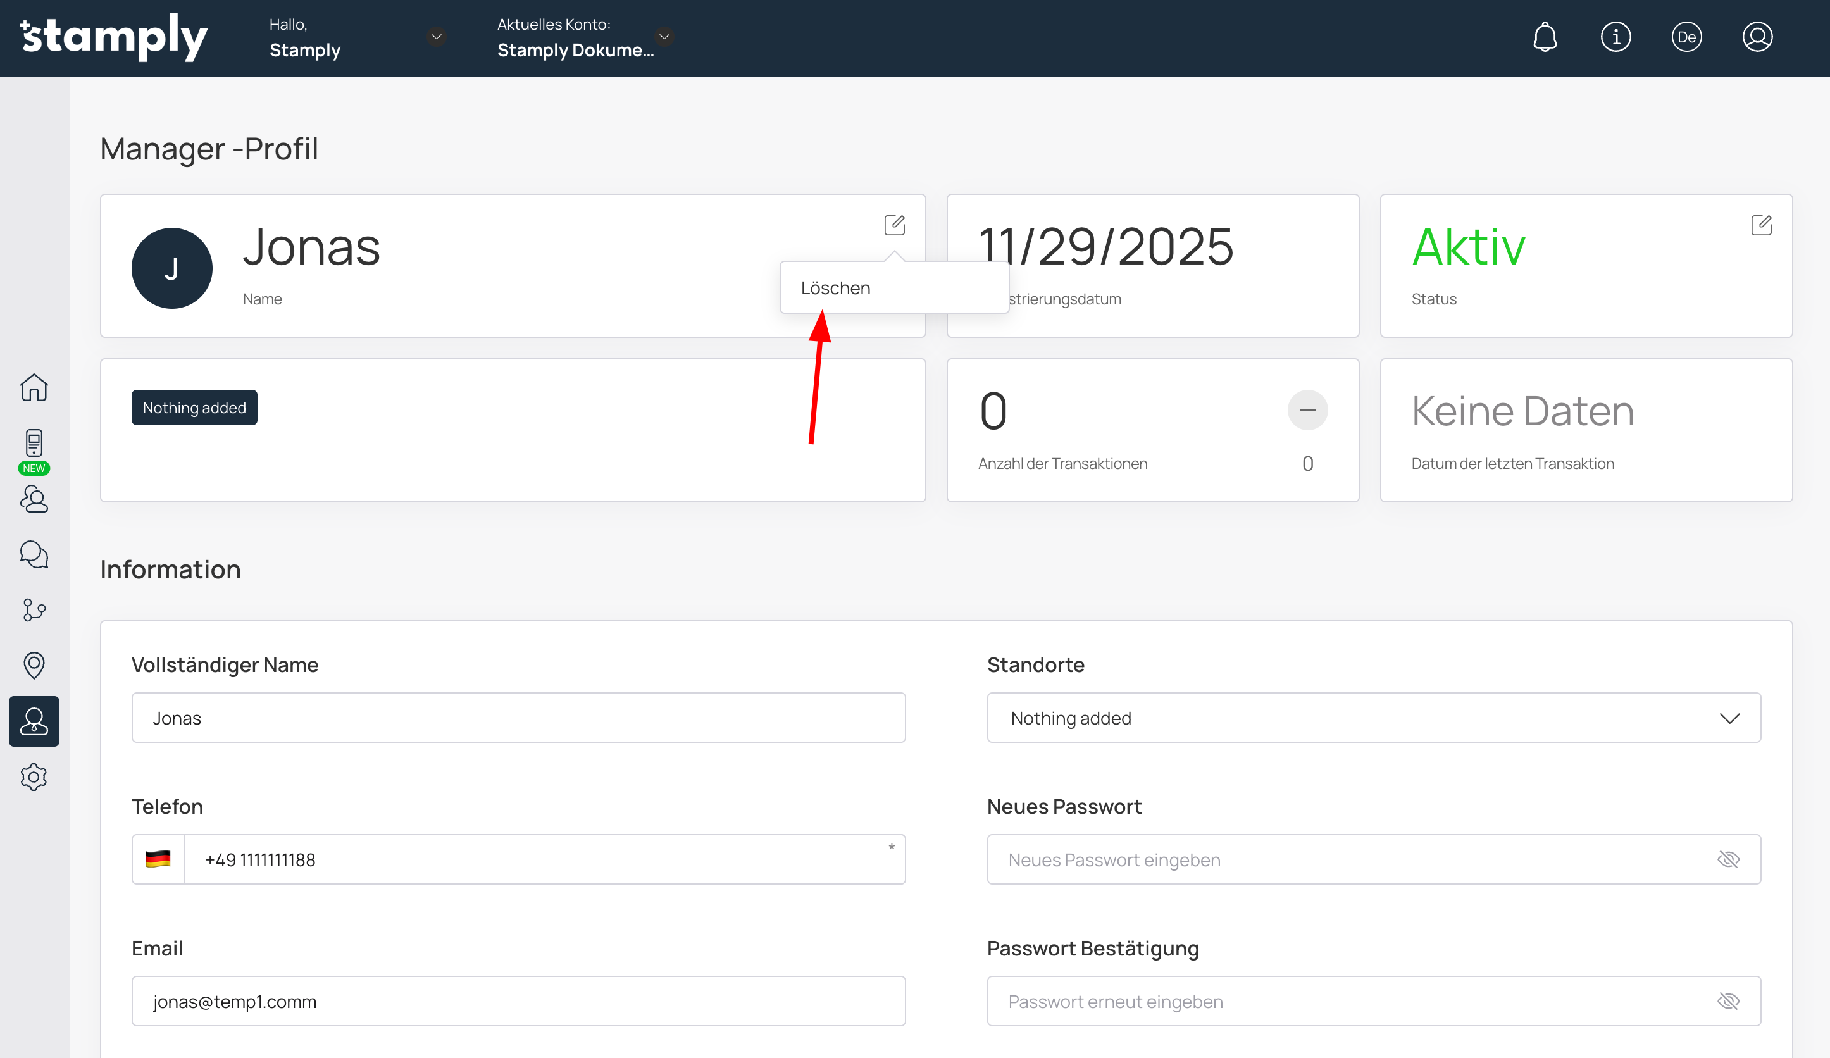Open the notifications bell
The height and width of the screenshot is (1058, 1830).
[x=1545, y=37]
